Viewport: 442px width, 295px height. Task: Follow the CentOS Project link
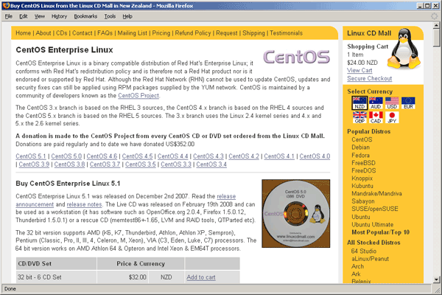[138, 95]
